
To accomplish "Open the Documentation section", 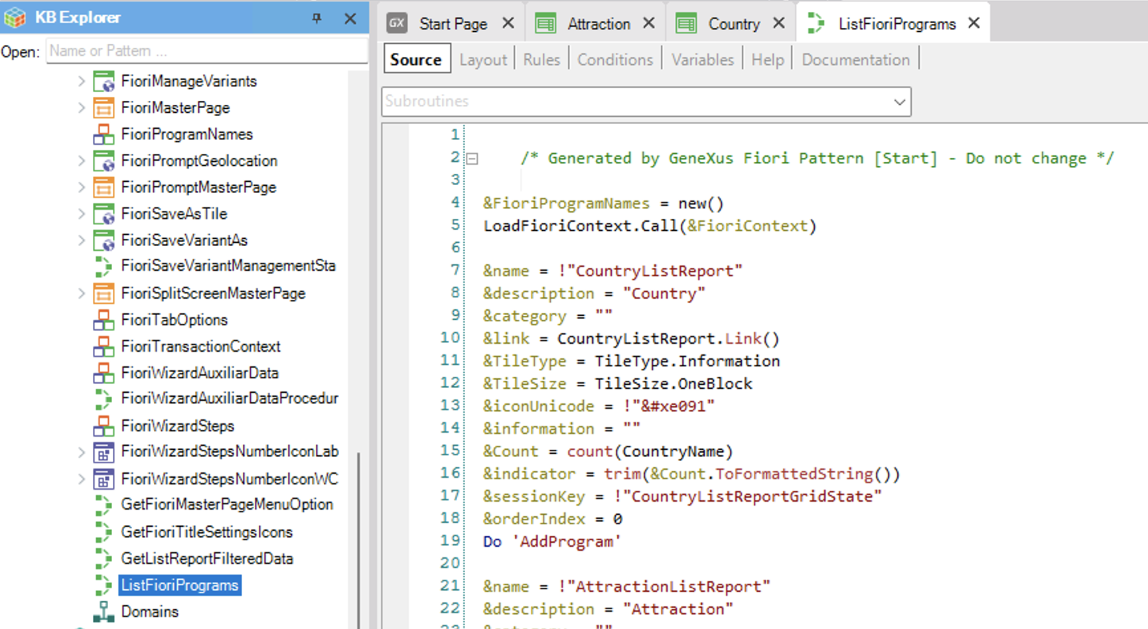I will [x=856, y=60].
